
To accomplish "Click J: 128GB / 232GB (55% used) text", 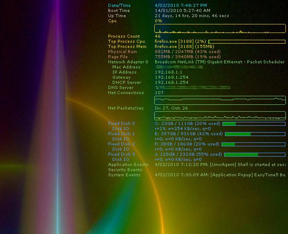I will (188, 154).
